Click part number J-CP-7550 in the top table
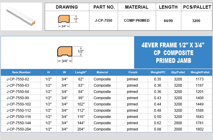 pyautogui.click(x=103, y=21)
